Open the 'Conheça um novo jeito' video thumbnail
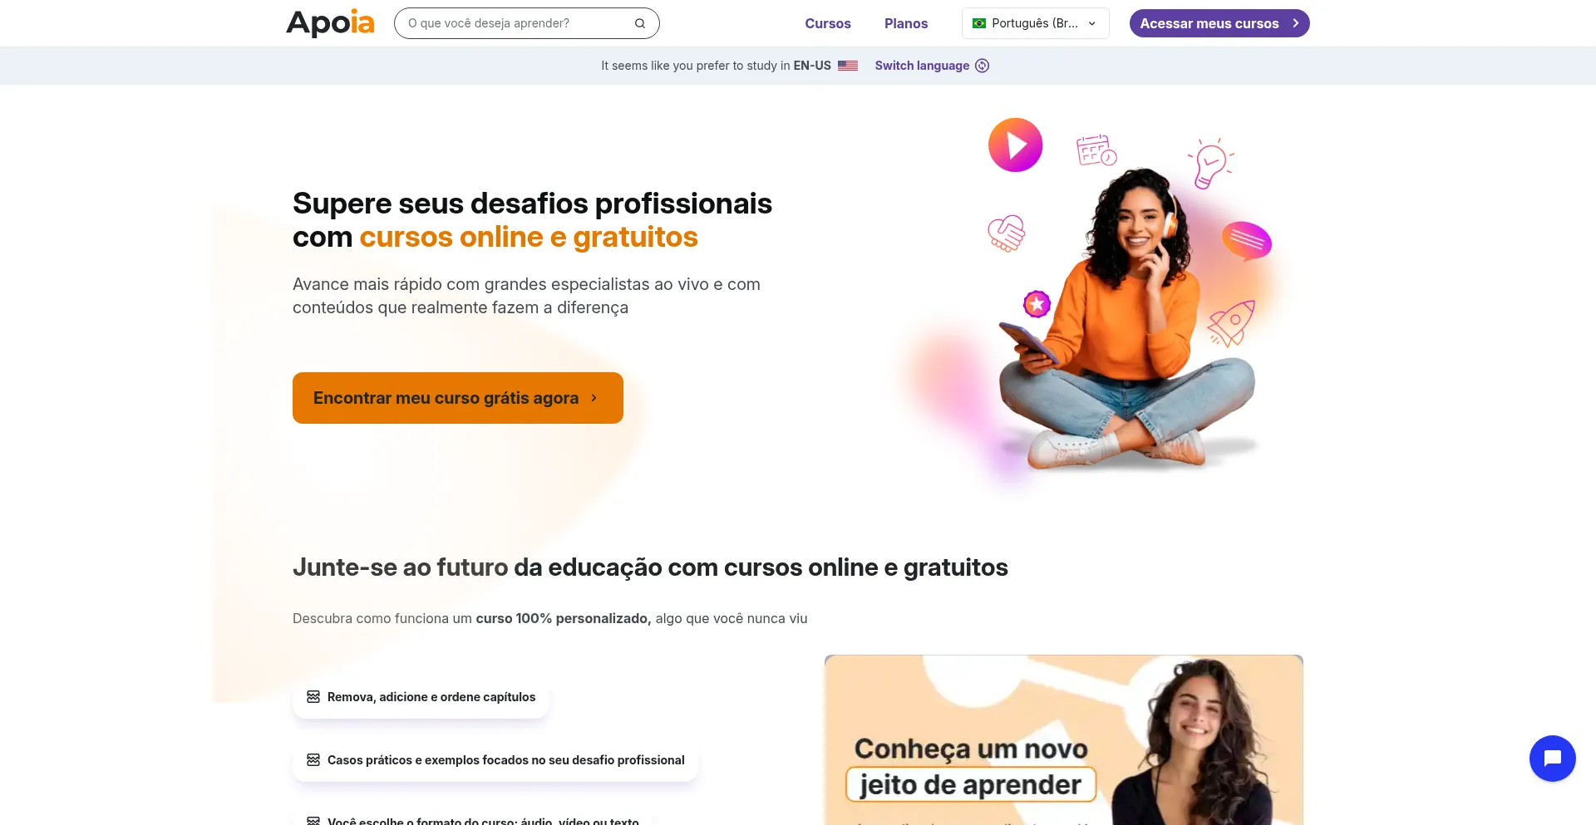Screen dimensions: 1596x825 coord(1063,739)
